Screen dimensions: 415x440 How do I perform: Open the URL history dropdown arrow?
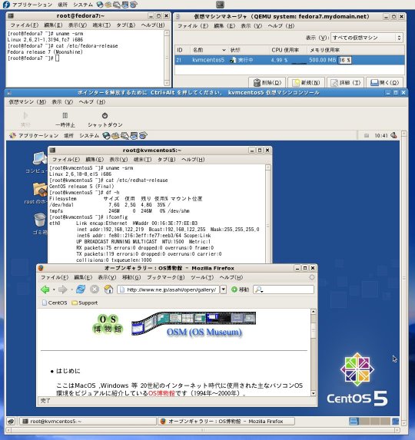pos(223,289)
